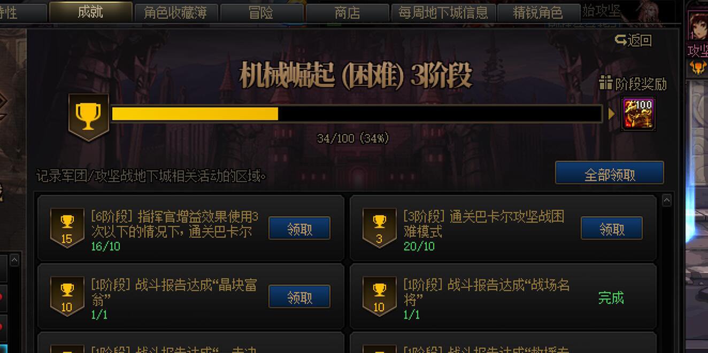This screenshot has width=708, height=353.
Task: Claim the 通关巴卡尔攻坚战困难模式 reward
Action: [612, 229]
